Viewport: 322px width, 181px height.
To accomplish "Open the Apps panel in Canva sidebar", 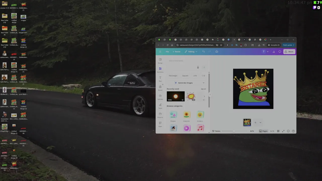I will (160, 124).
